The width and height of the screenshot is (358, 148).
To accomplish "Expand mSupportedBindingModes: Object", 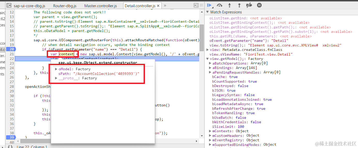I will pos(210,145).
